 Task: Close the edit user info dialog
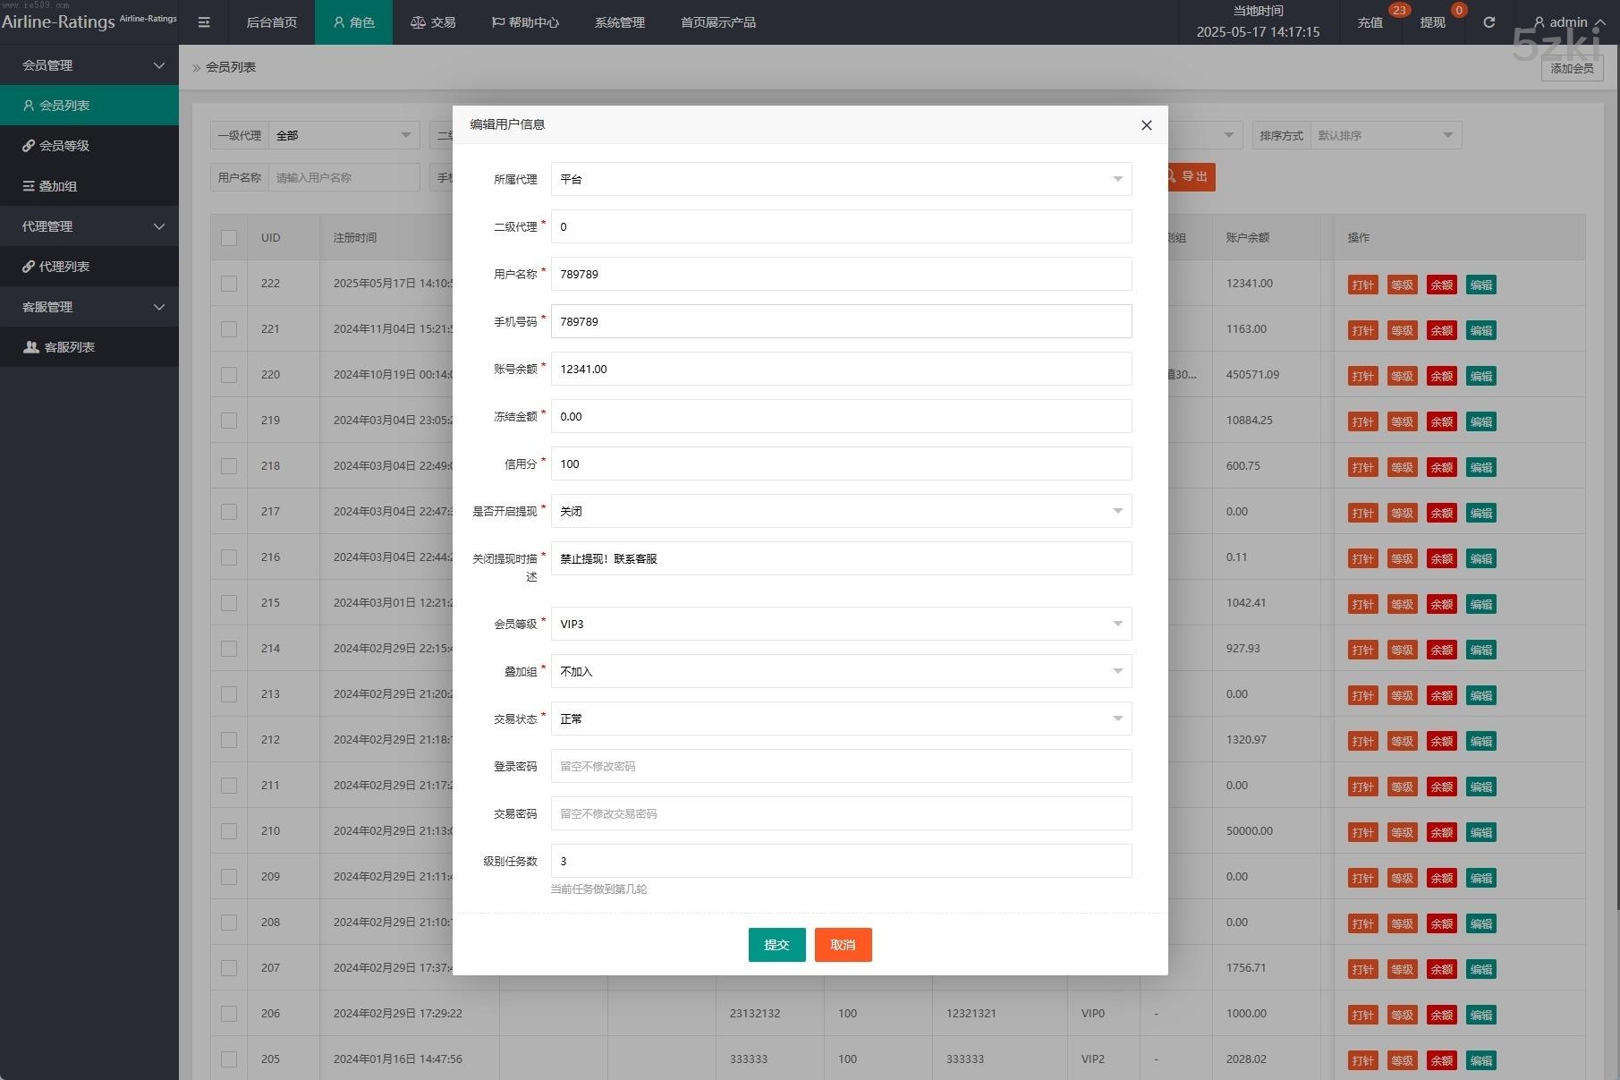pyautogui.click(x=1146, y=125)
